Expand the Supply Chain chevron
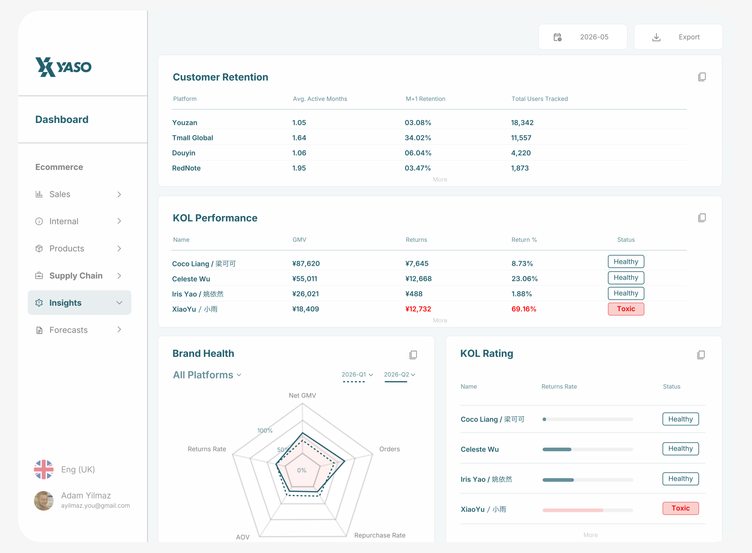Screen dimensions: 752x553 pos(119,276)
